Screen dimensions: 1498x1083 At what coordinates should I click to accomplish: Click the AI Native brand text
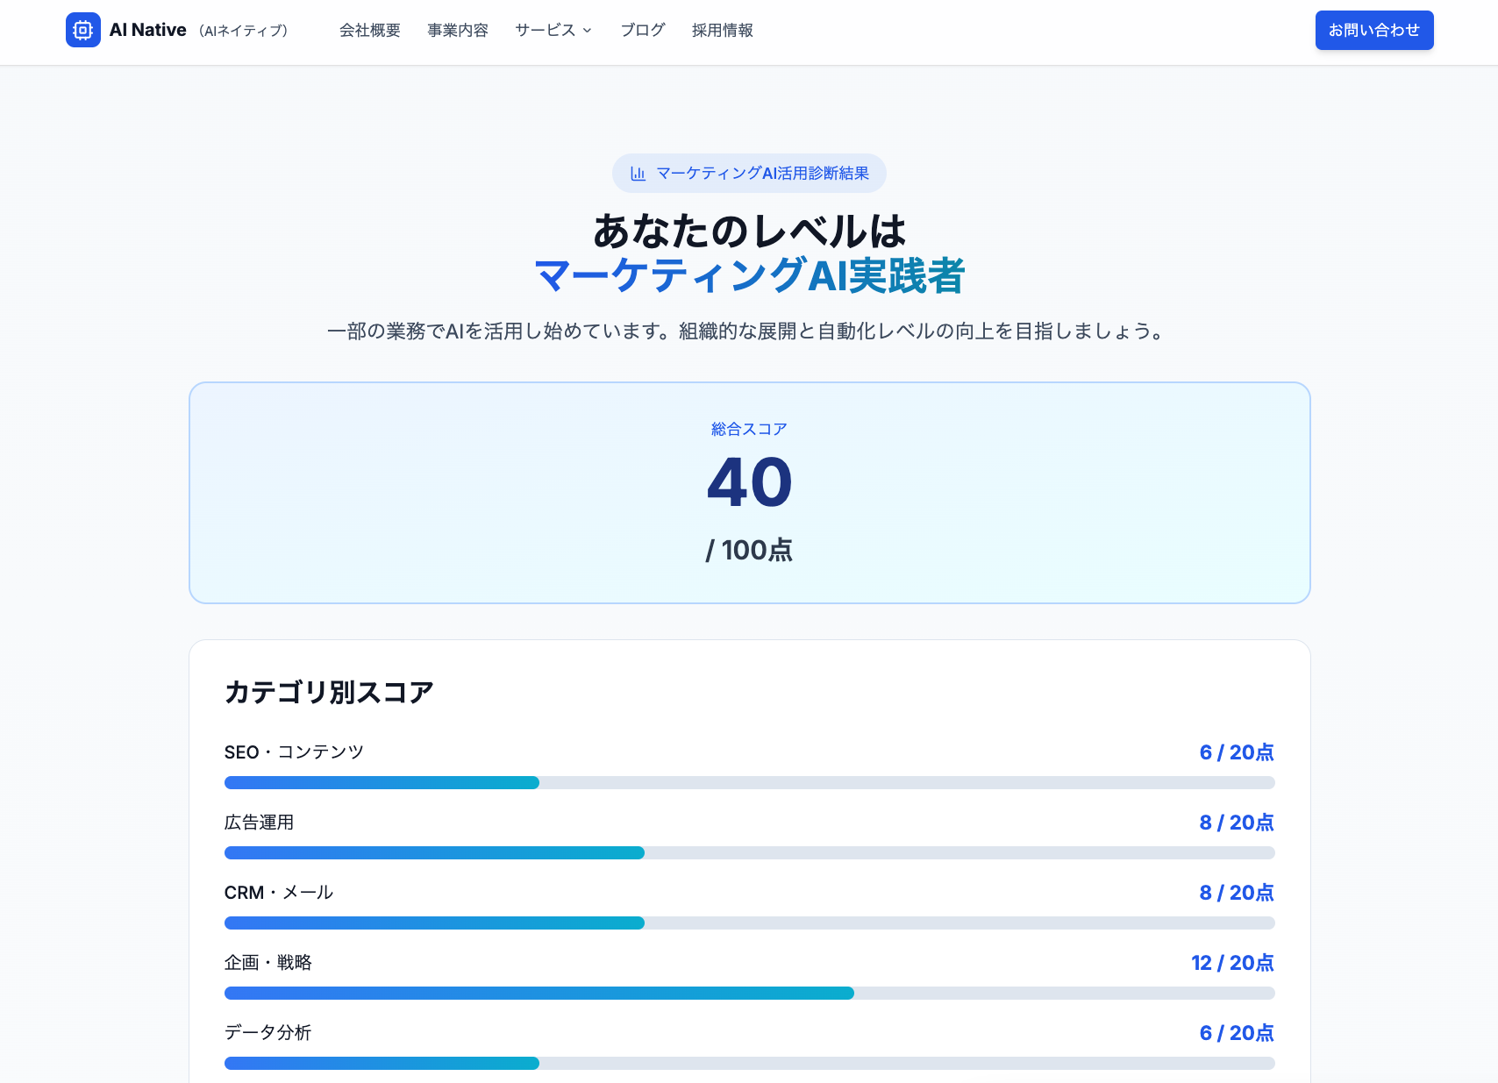point(148,29)
